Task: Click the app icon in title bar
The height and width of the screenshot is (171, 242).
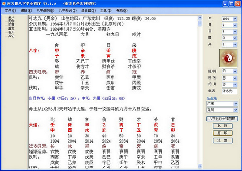Action: point(4,4)
